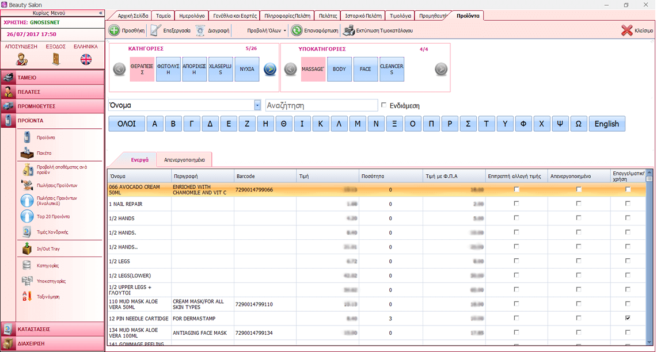Filter products by the English button
This screenshot has width=657, height=352.
[x=606, y=124]
